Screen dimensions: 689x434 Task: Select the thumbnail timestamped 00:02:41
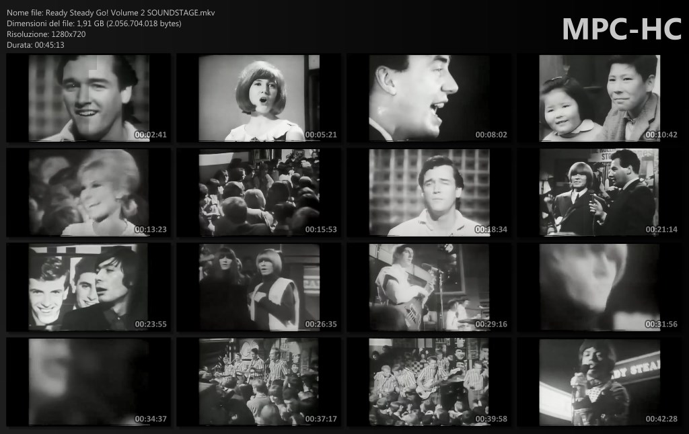(x=89, y=98)
